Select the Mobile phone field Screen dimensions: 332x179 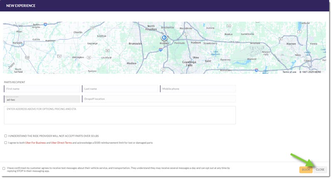pos(198,89)
